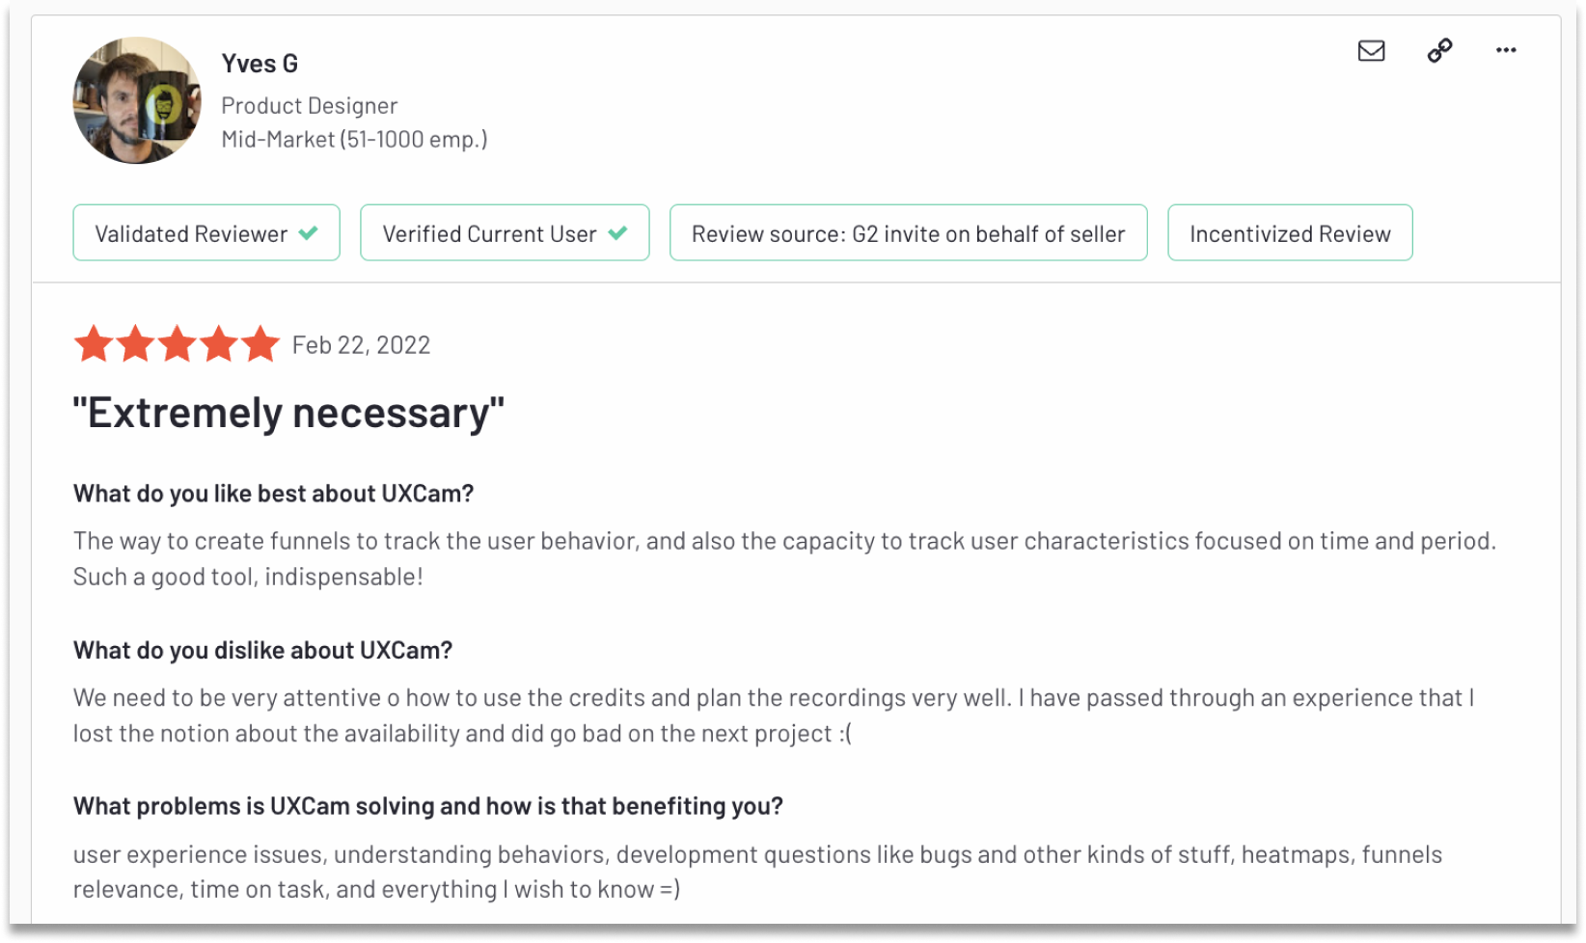1586x943 pixels.
Task: Expand the Incentivized Review label
Action: pos(1289,232)
